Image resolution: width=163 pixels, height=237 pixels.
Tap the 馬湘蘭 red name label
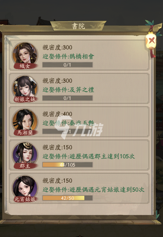click(x=25, y=133)
